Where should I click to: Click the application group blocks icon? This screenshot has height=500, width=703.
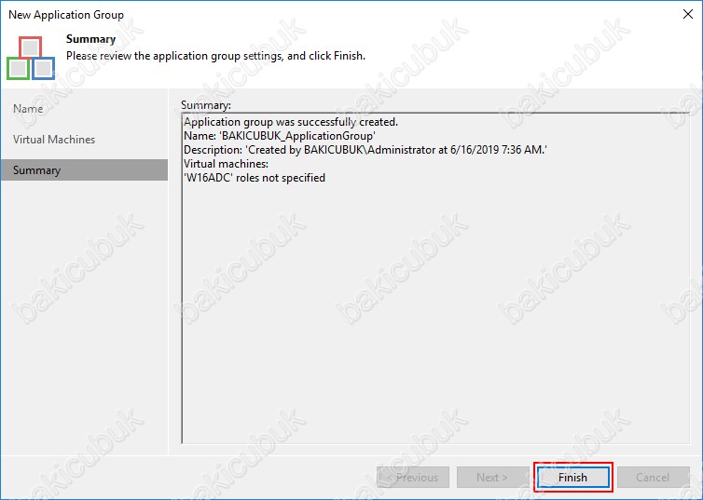click(x=31, y=58)
